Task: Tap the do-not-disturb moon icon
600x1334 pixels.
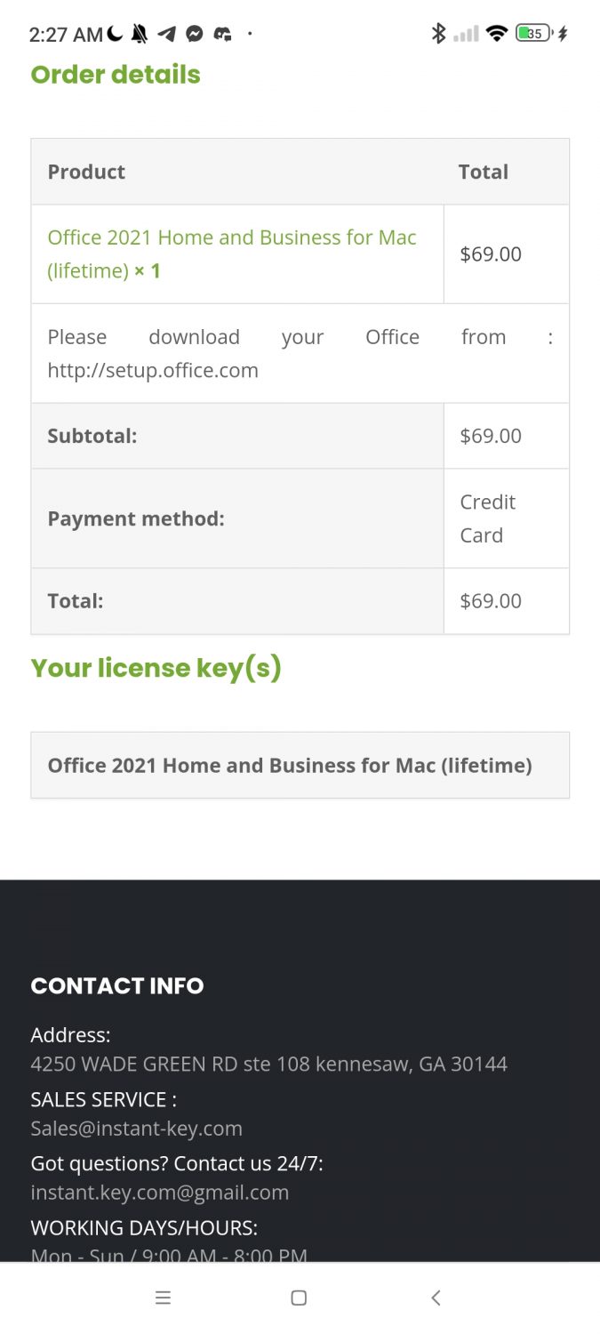Action: click(116, 34)
